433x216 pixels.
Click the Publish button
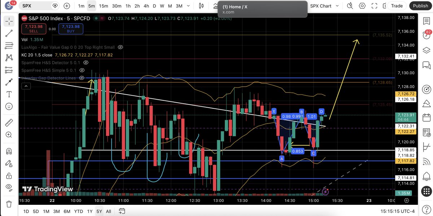pyautogui.click(x=420, y=6)
